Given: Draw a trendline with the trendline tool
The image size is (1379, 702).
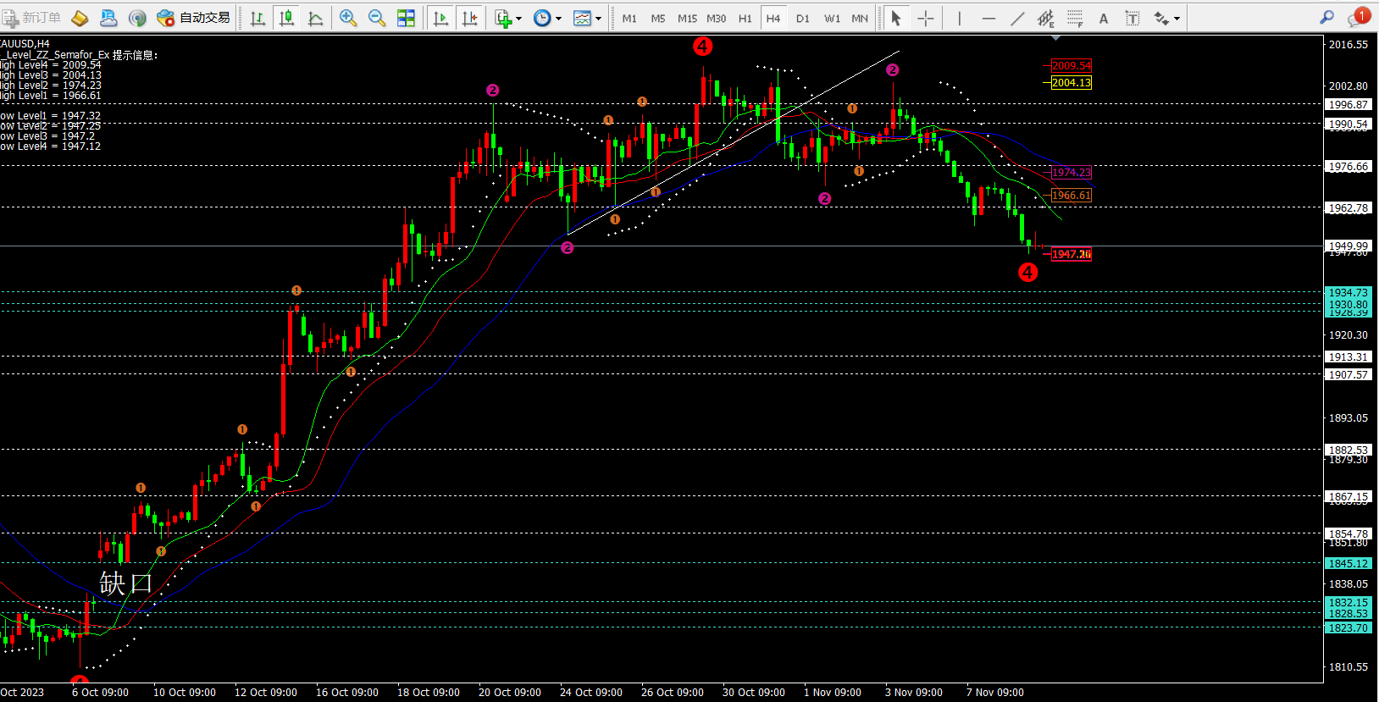Looking at the screenshot, I should pyautogui.click(x=1017, y=18).
